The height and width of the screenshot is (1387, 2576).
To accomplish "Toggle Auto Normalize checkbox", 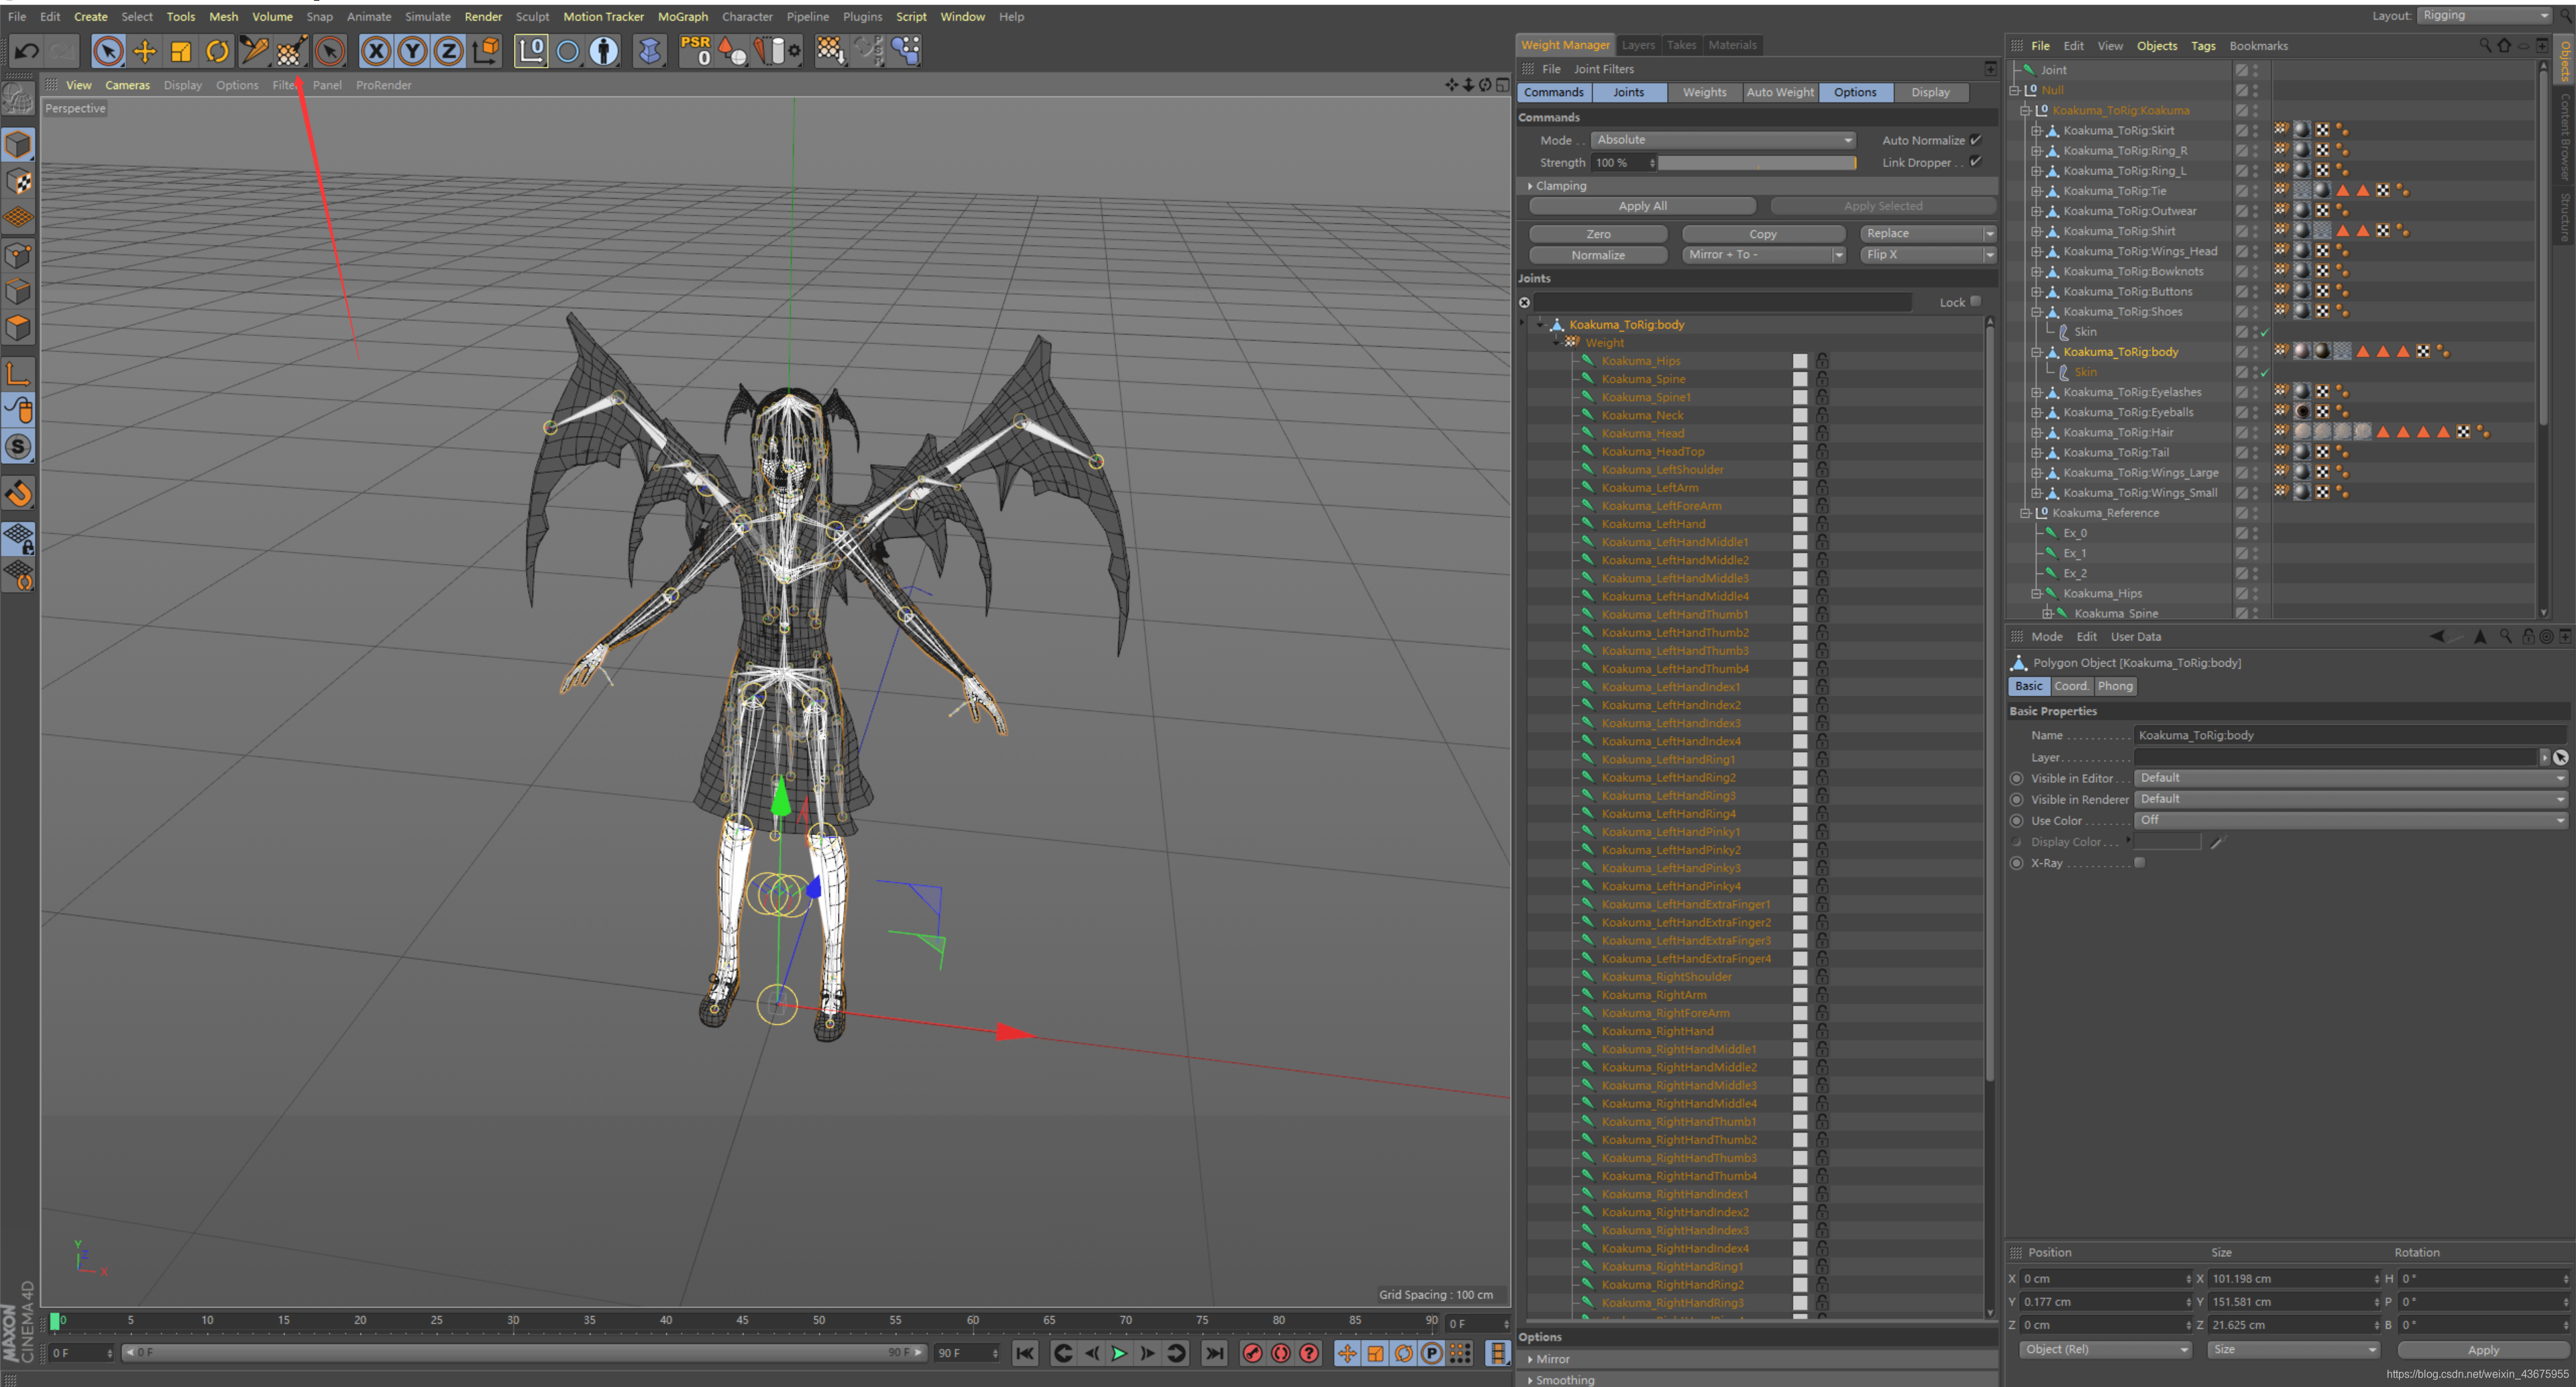I will tap(1975, 140).
